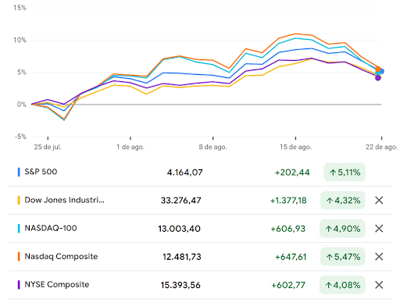Click the +1.377,18 point change
Image resolution: width=400 pixels, height=306 pixels.
288,201
